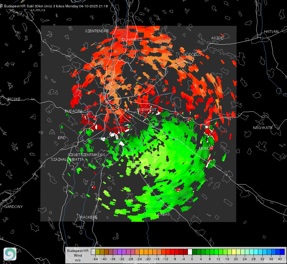Select the SZIGETSZENTMIKLÓS label
The width and height of the screenshot is (287, 264).
(86, 155)
